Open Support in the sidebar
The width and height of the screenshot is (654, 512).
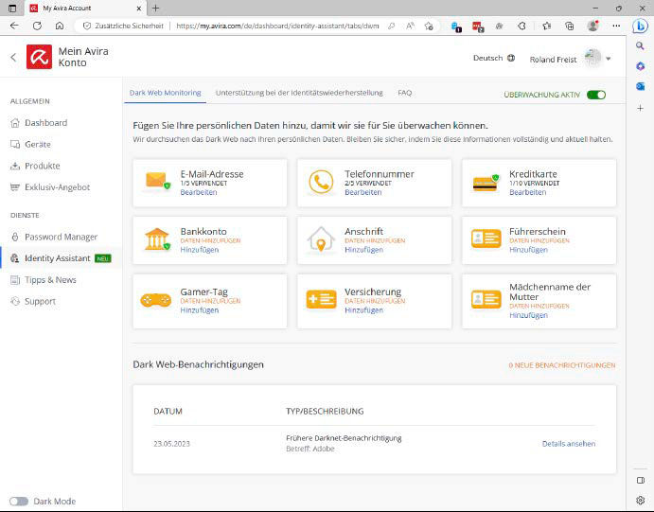pos(40,301)
